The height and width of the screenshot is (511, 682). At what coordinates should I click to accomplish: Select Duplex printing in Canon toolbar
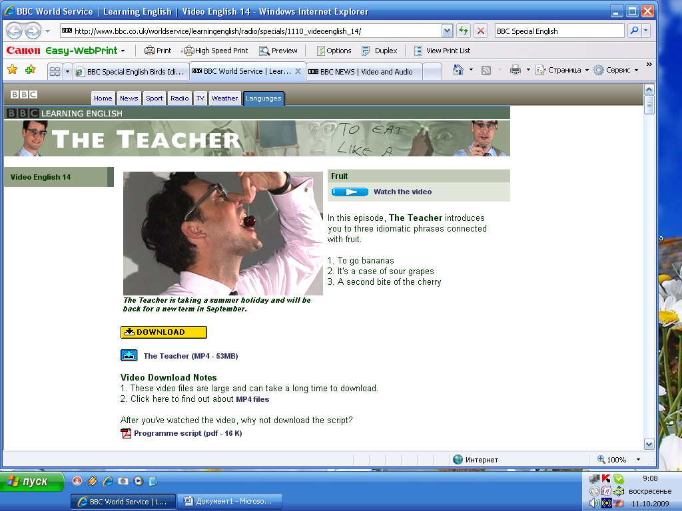click(x=379, y=51)
